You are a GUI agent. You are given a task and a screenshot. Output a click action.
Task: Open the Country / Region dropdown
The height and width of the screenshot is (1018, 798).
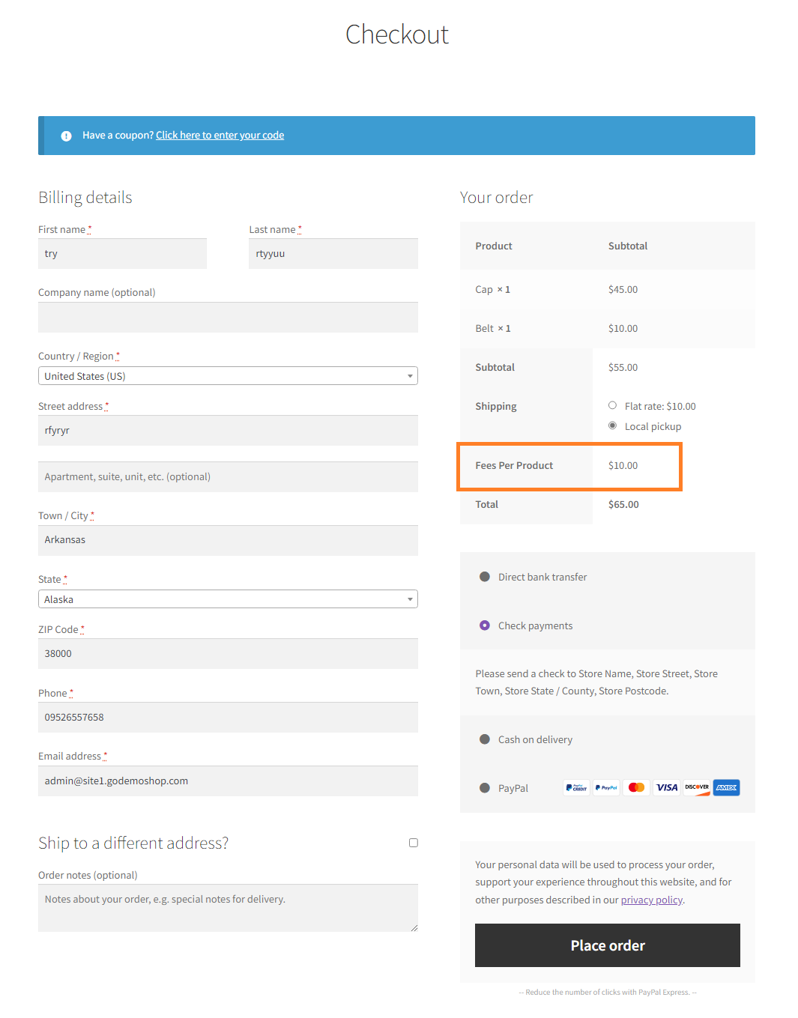228,376
